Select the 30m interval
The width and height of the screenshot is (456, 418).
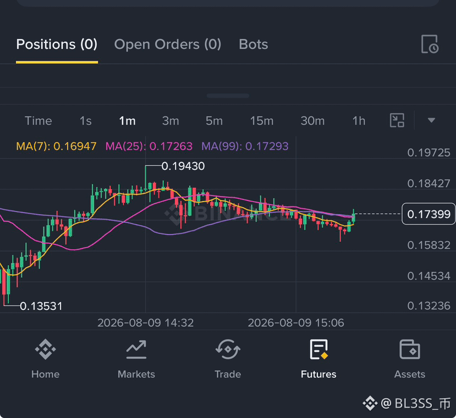click(312, 121)
